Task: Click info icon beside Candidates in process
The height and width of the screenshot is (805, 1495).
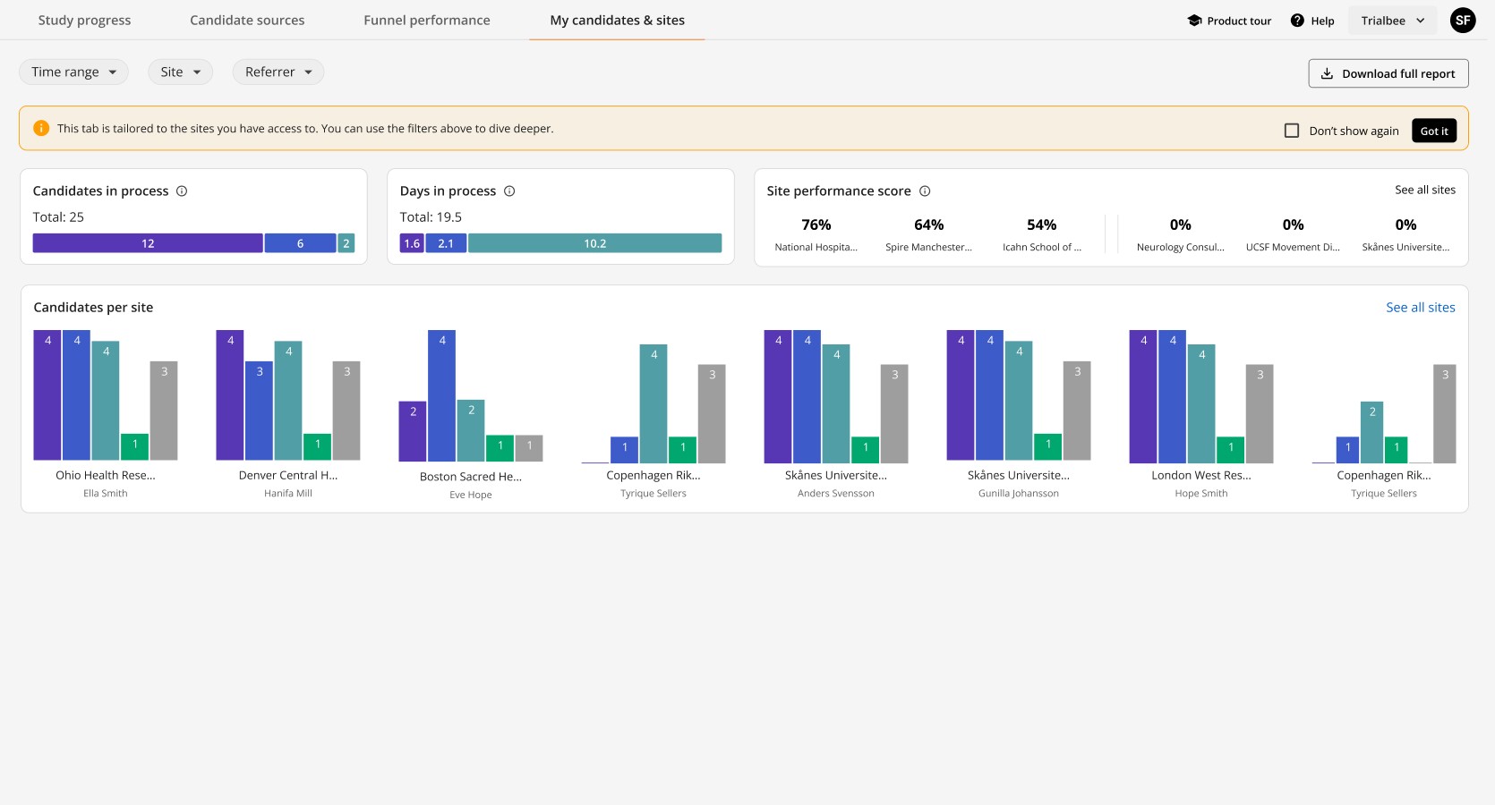Action: (182, 191)
